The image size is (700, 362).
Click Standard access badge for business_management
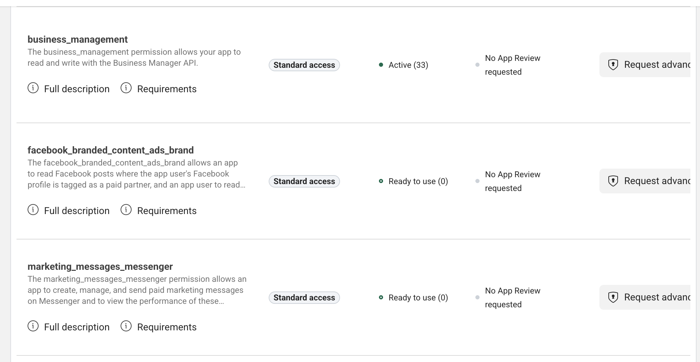pyautogui.click(x=304, y=65)
